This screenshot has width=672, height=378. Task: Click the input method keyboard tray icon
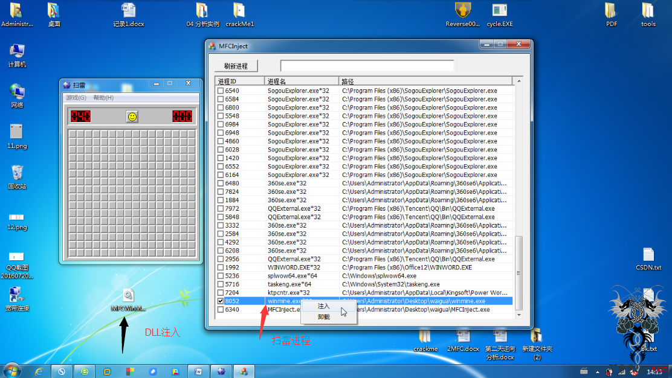[584, 371]
